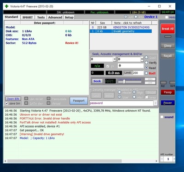
Task: Click the Open BIN button
Action: click(13, 99)
